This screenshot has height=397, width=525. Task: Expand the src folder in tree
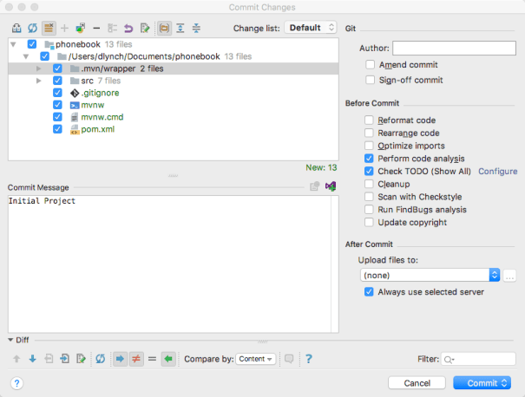39,81
